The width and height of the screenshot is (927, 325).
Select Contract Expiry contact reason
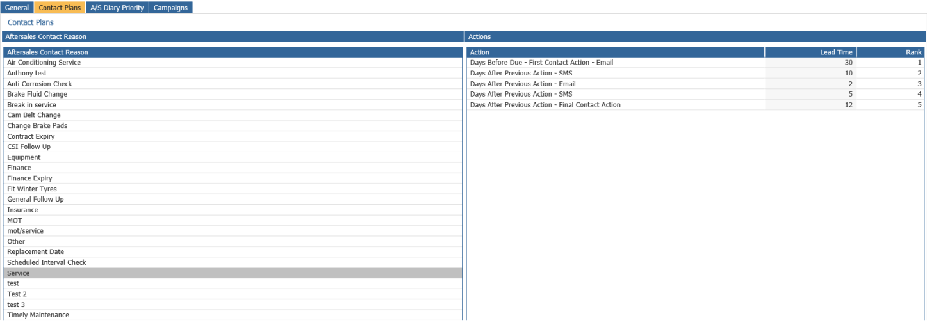(x=233, y=136)
